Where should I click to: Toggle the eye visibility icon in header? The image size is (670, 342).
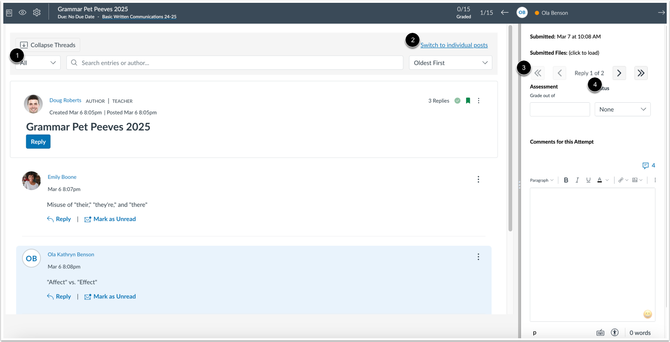pyautogui.click(x=23, y=13)
